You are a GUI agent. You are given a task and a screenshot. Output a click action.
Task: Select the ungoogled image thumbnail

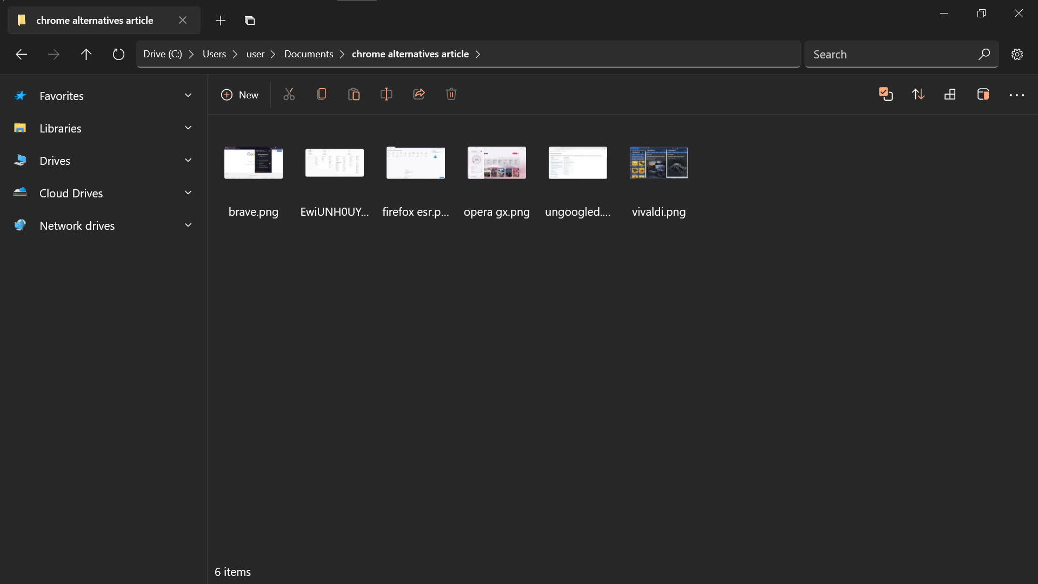tap(578, 163)
